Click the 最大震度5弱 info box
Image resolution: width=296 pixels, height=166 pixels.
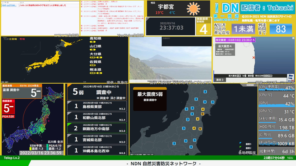150,99
